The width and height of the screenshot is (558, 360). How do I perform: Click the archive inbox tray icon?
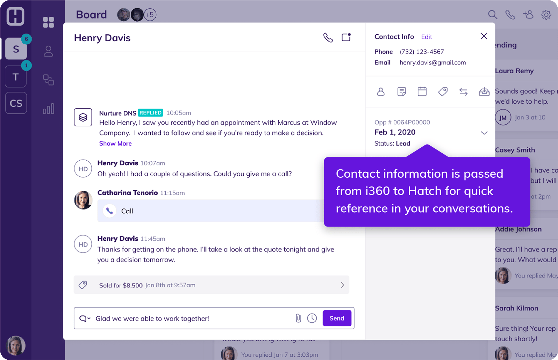[x=484, y=91]
